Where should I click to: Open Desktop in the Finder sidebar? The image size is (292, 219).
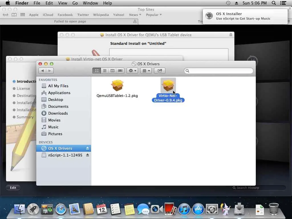point(64,100)
